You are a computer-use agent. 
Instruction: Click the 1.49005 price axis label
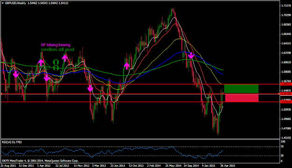tap(286, 119)
